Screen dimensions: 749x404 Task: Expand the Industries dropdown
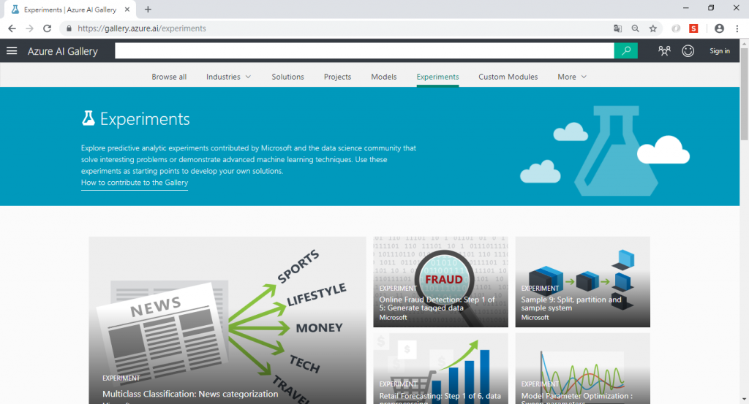(228, 77)
